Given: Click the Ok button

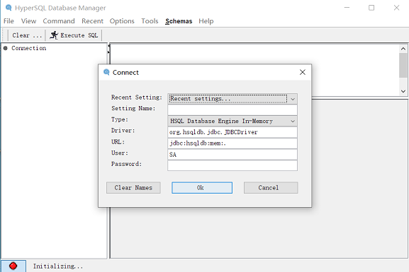Looking at the screenshot, I should tap(202, 188).
